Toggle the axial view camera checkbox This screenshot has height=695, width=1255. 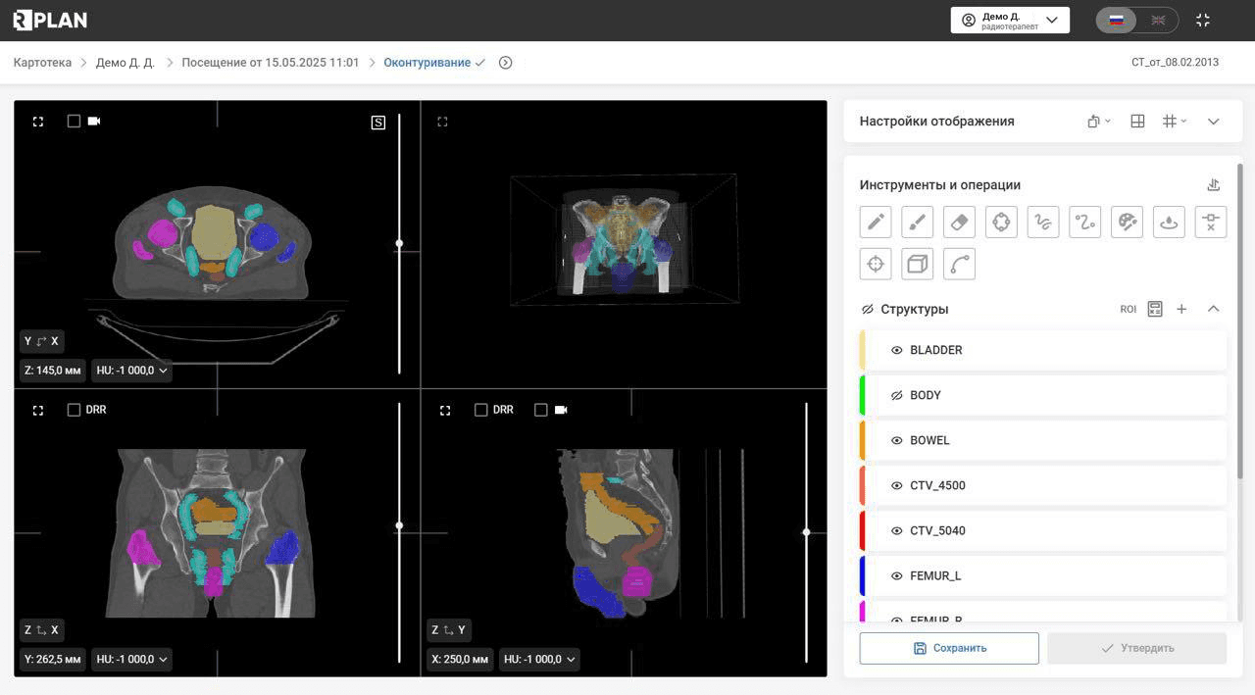click(x=74, y=122)
